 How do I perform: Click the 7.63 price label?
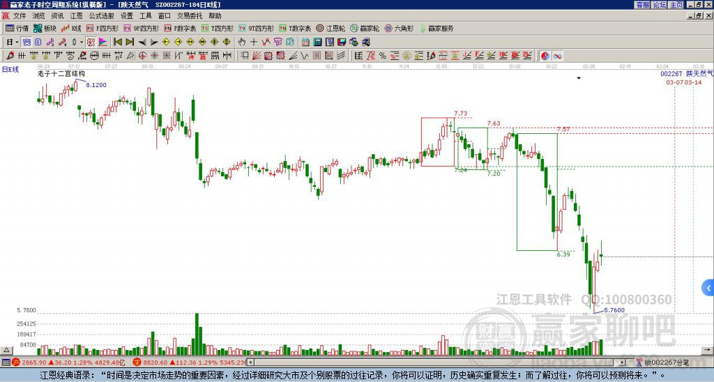(x=494, y=123)
